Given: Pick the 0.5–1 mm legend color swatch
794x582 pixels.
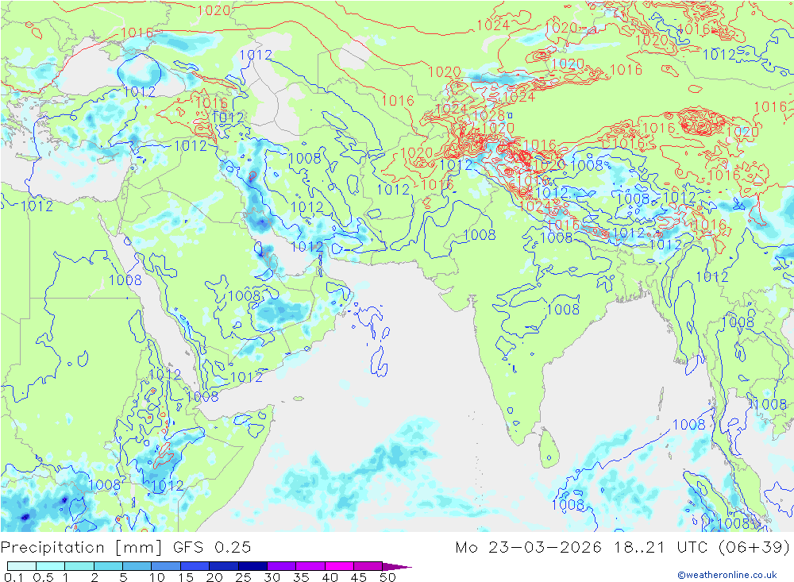Looking at the screenshot, I should pos(51,566).
